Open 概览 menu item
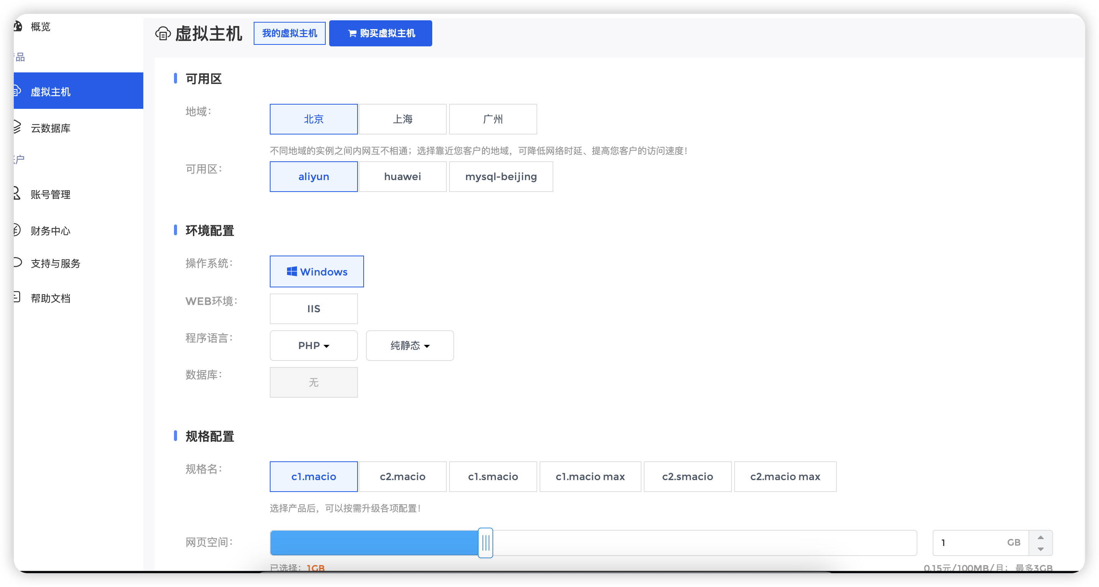The width and height of the screenshot is (1099, 587). pos(41,26)
